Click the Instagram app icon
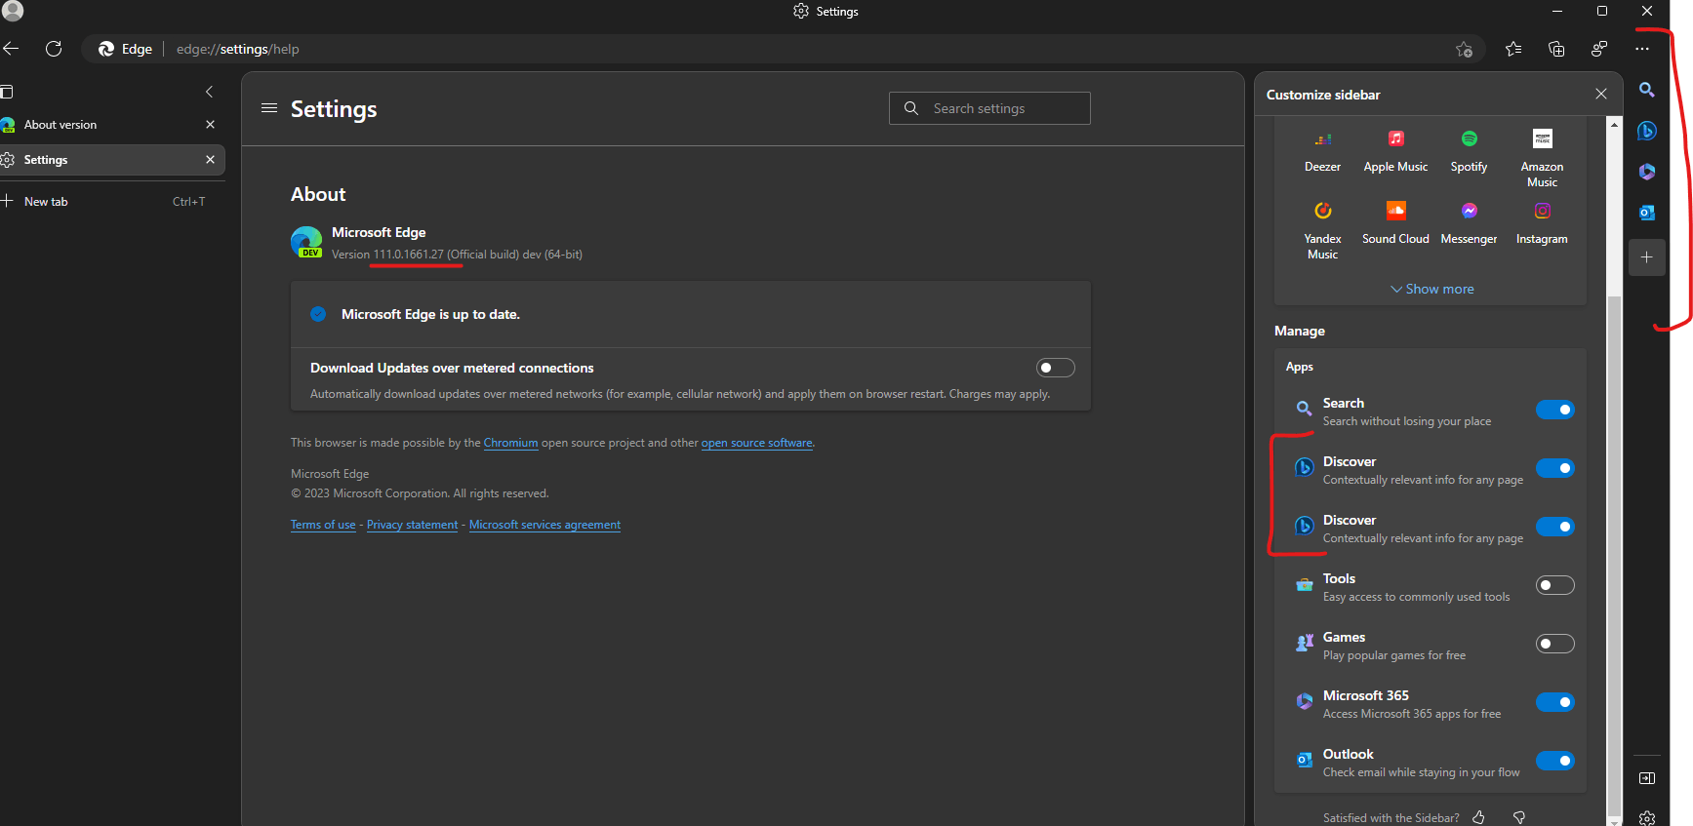The height and width of the screenshot is (826, 1693). tap(1543, 211)
